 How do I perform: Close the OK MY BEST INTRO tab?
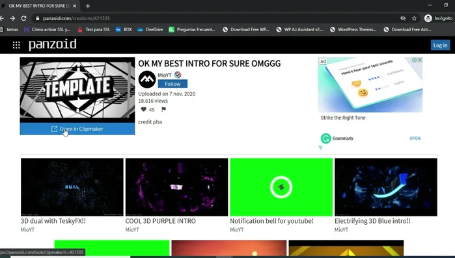pyautogui.click(x=75, y=6)
